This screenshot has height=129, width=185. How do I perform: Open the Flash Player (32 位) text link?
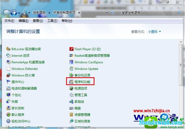pyautogui.click(x=88, y=49)
